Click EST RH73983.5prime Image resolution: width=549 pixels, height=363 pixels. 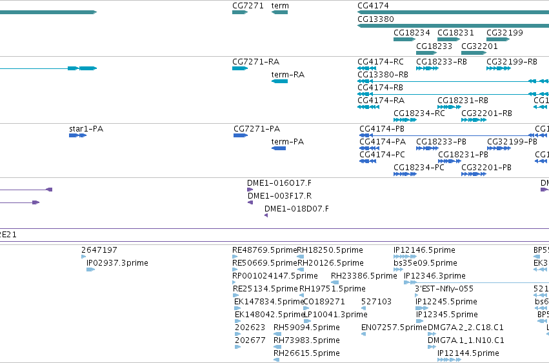click(x=277, y=348)
